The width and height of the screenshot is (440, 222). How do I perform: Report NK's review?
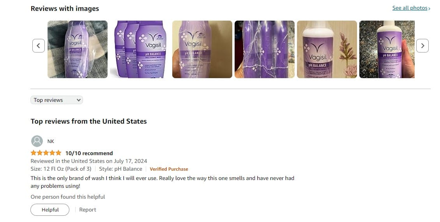tap(88, 210)
